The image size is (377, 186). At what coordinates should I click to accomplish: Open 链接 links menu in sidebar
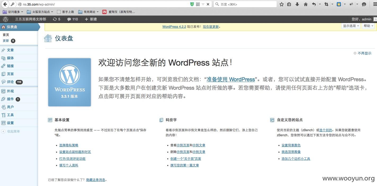coord(10,66)
